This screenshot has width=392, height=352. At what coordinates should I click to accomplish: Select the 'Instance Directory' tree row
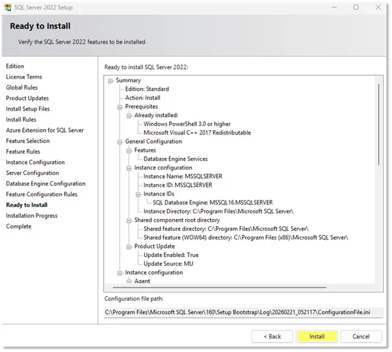218,211
